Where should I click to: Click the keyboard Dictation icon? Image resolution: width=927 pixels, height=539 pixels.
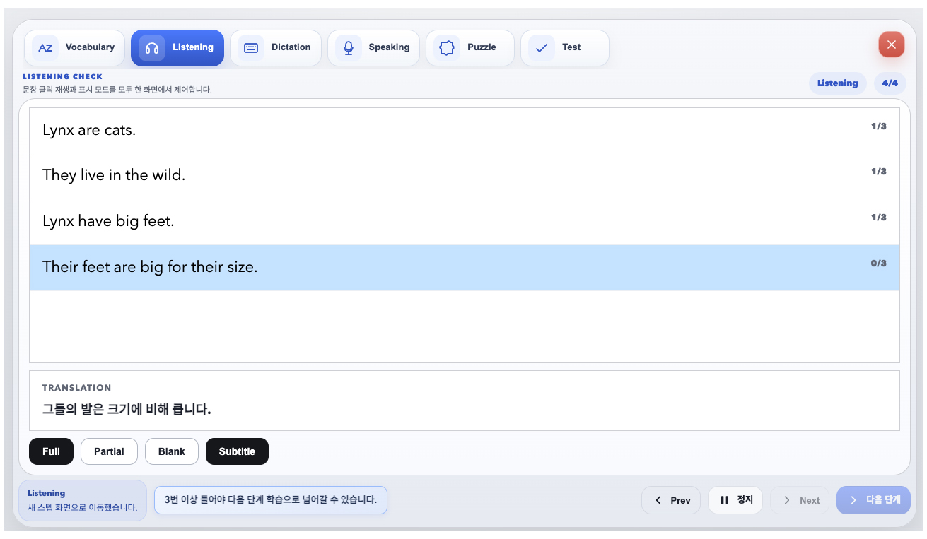coord(251,48)
